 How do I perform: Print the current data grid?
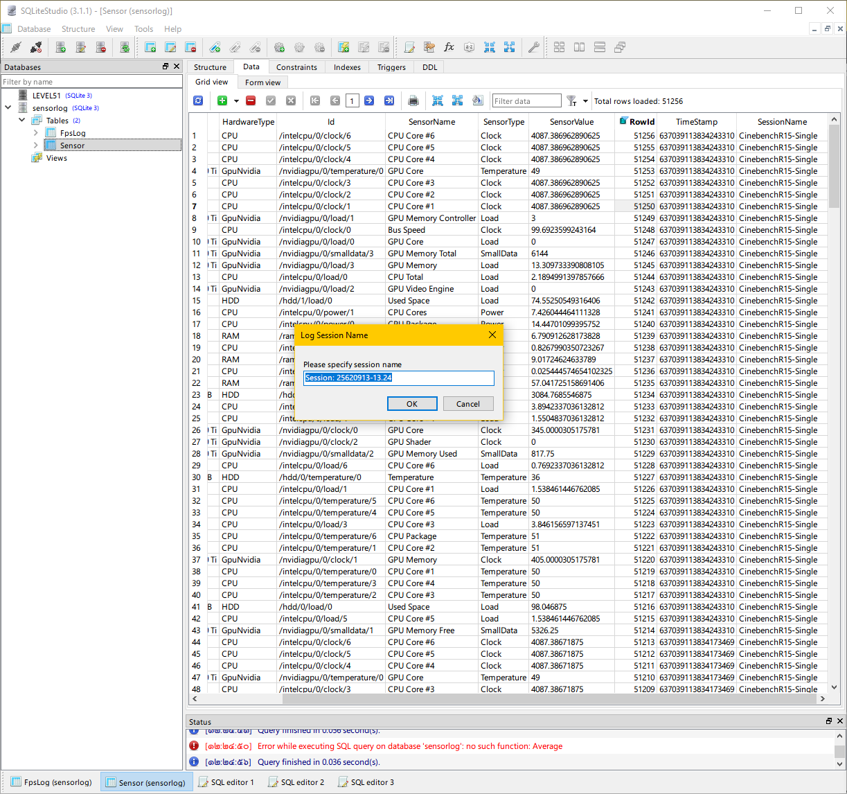pyautogui.click(x=413, y=100)
